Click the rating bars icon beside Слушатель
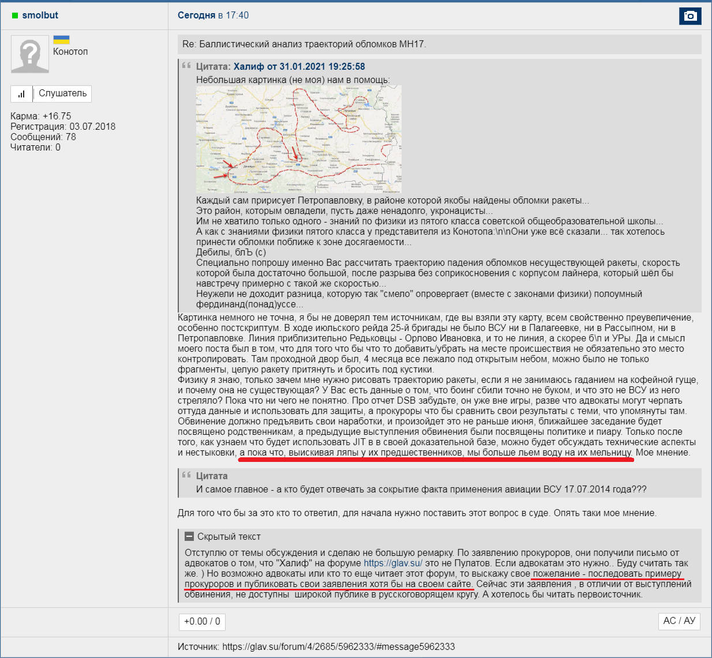Image resolution: width=712 pixels, height=658 pixels. click(22, 93)
